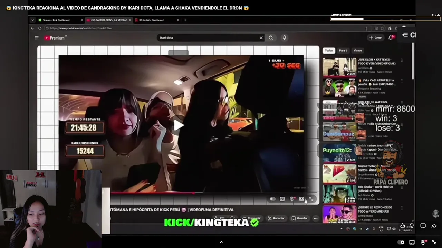The width and height of the screenshot is (442, 248).
Task: Open the inner video player's settings gear
Action: click(x=292, y=199)
